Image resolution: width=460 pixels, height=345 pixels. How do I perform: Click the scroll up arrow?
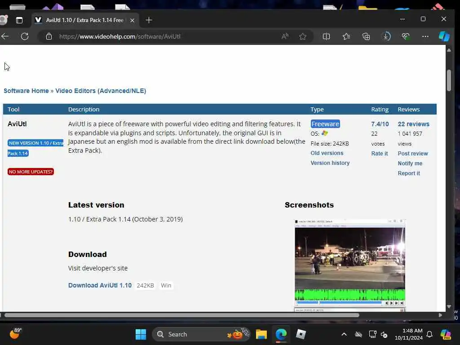[x=449, y=50]
